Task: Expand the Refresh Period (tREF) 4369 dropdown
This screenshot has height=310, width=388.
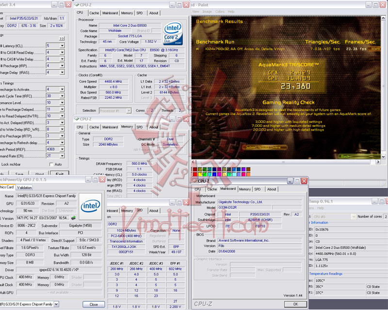Action: (62, 149)
